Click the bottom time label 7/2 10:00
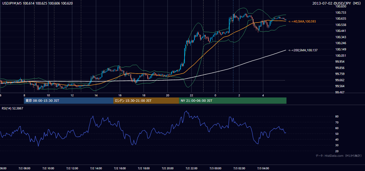 coord(48,168)
